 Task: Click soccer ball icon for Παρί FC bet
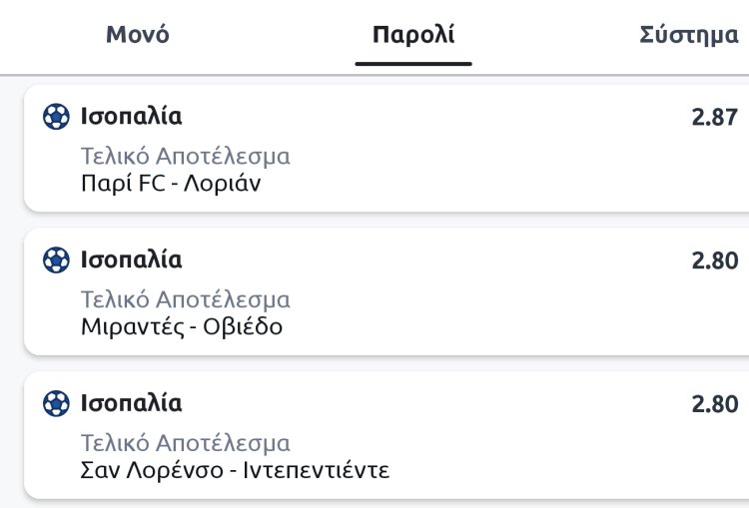point(57,117)
